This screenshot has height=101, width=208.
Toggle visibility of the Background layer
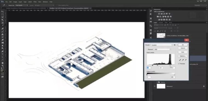tap(155, 86)
